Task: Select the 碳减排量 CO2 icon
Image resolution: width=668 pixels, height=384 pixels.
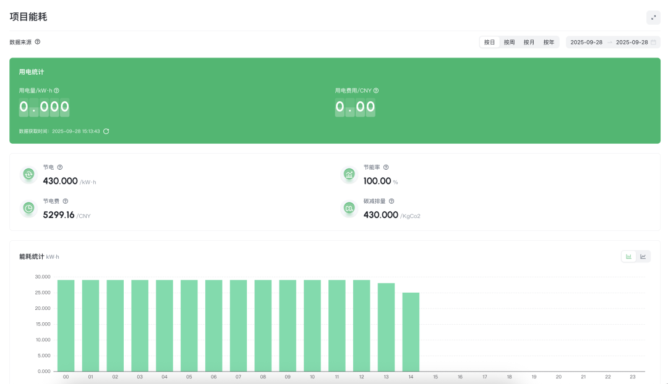Action: (x=349, y=209)
